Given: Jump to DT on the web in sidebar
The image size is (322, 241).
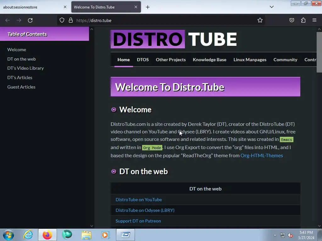Looking at the screenshot, I should [22, 59].
